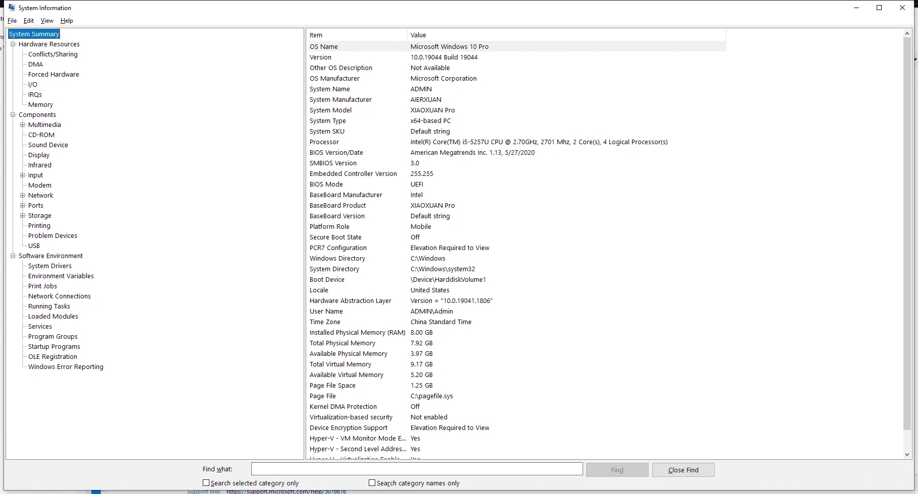The image size is (918, 494).
Task: Select Windows Error Reporting tree item
Action: pyautogui.click(x=66, y=367)
